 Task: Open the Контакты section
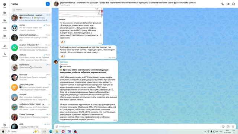5,47
